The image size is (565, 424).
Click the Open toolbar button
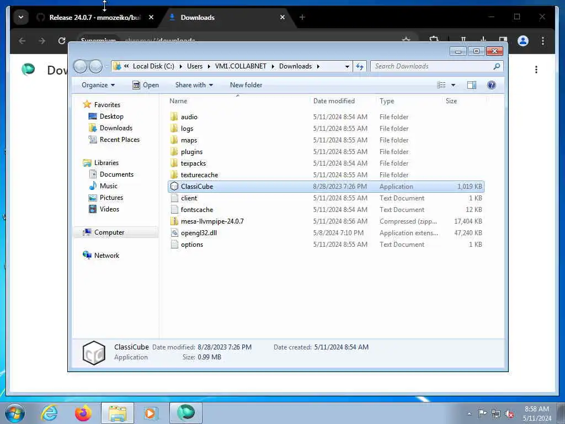click(x=146, y=85)
